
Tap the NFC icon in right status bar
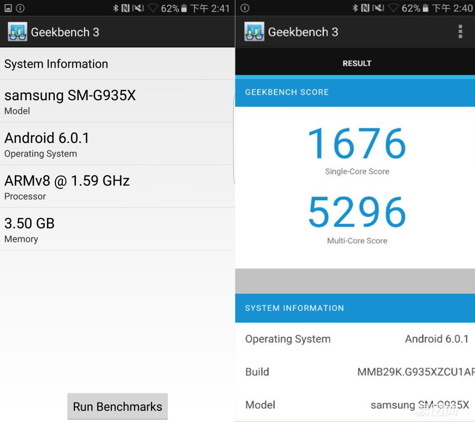[x=365, y=8]
